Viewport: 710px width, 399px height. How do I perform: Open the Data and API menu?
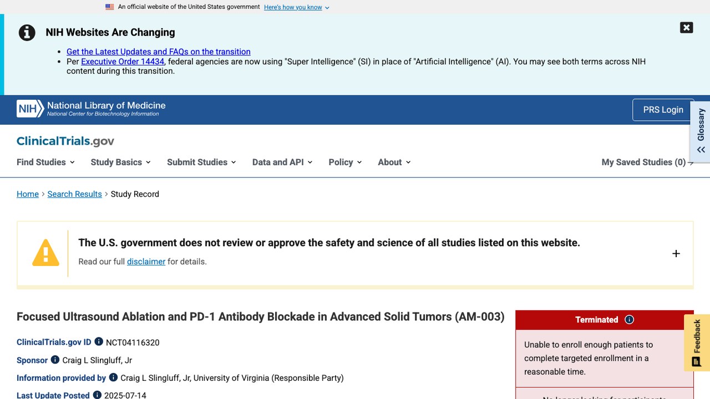coord(282,162)
